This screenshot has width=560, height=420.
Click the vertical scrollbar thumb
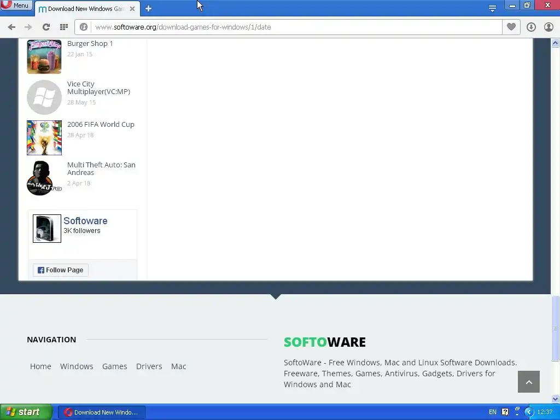(556, 329)
